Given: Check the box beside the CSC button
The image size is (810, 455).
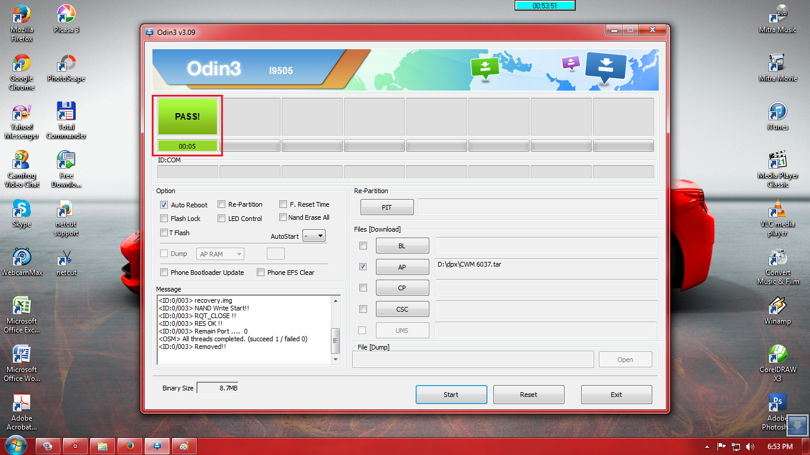Looking at the screenshot, I should (363, 309).
